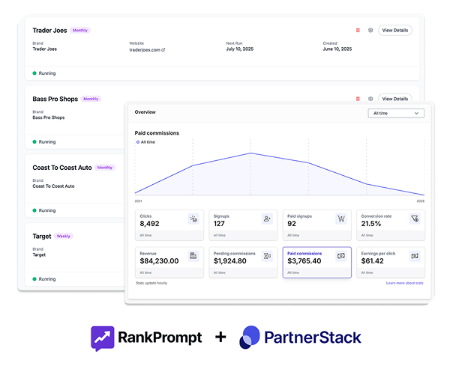Image resolution: width=450 pixels, height=366 pixels.
Task: View Details for Bass Pro Shops
Action: [394, 99]
